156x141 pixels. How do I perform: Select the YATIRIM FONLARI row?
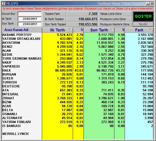tap(78, 122)
